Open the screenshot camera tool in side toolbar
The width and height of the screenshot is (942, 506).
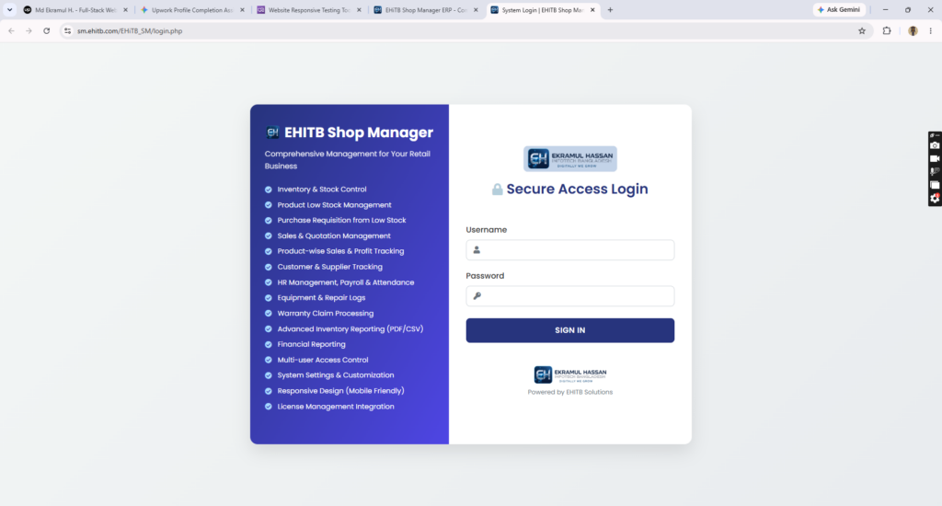[x=935, y=145]
